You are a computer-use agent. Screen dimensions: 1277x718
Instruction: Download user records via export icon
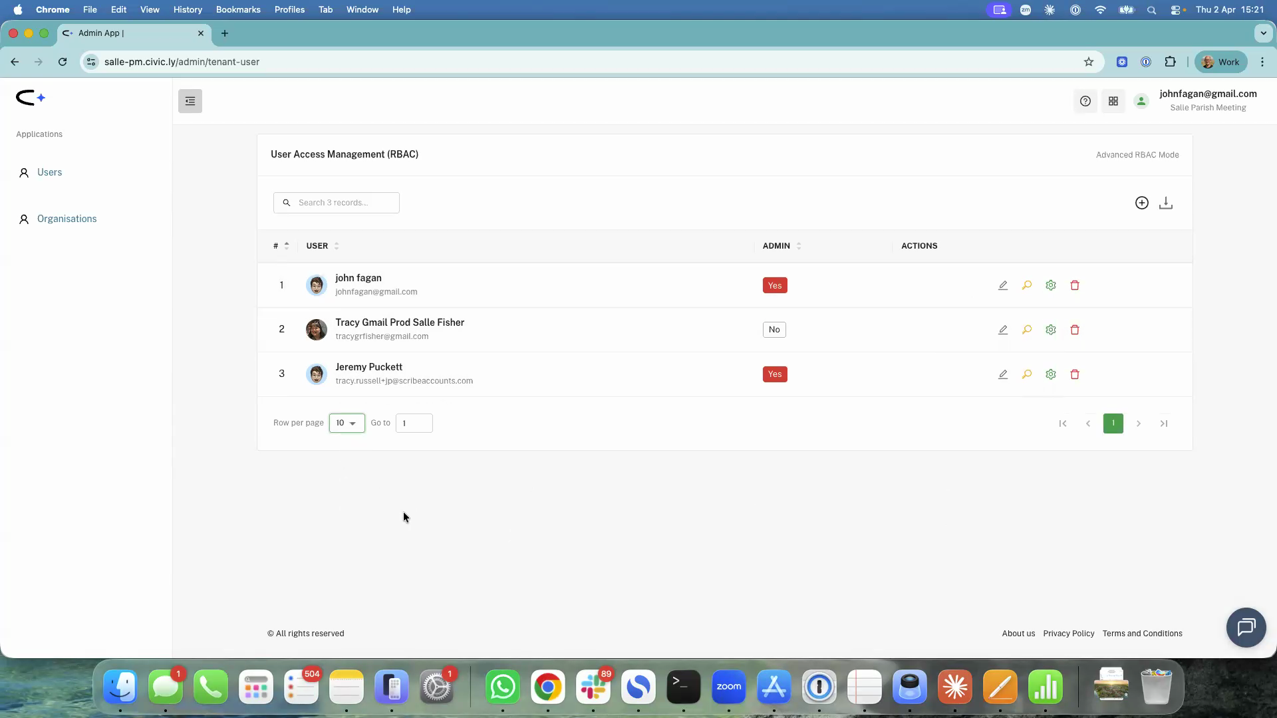(x=1166, y=203)
